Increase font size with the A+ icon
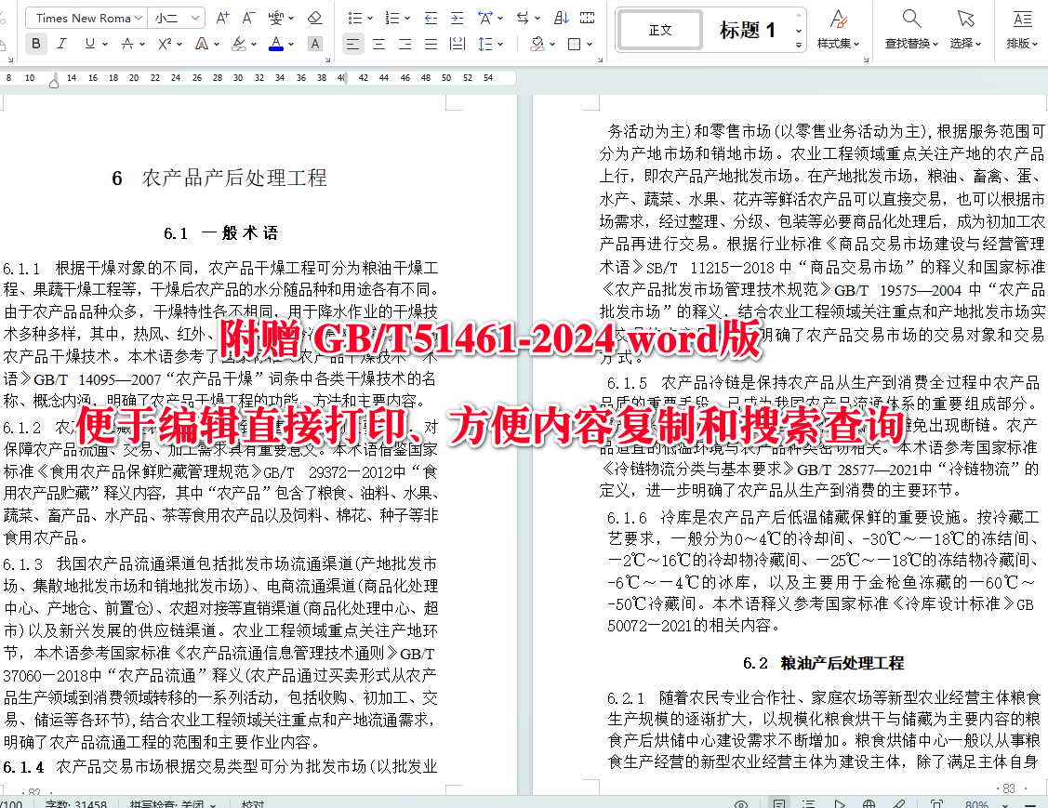The width and height of the screenshot is (1048, 808). [x=220, y=17]
